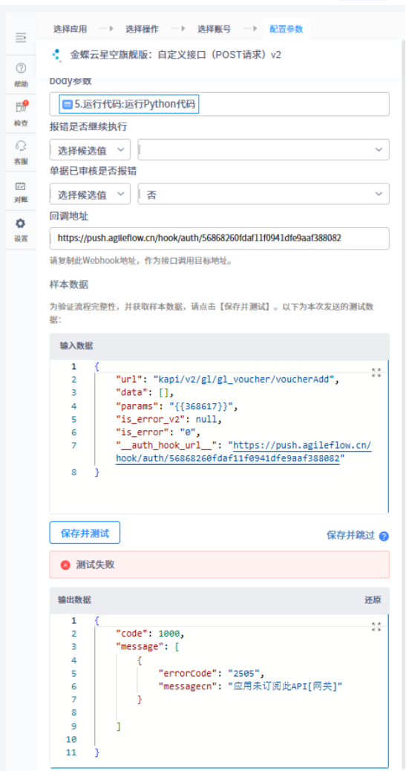Open the 对账 reconciliation icon

21,191
